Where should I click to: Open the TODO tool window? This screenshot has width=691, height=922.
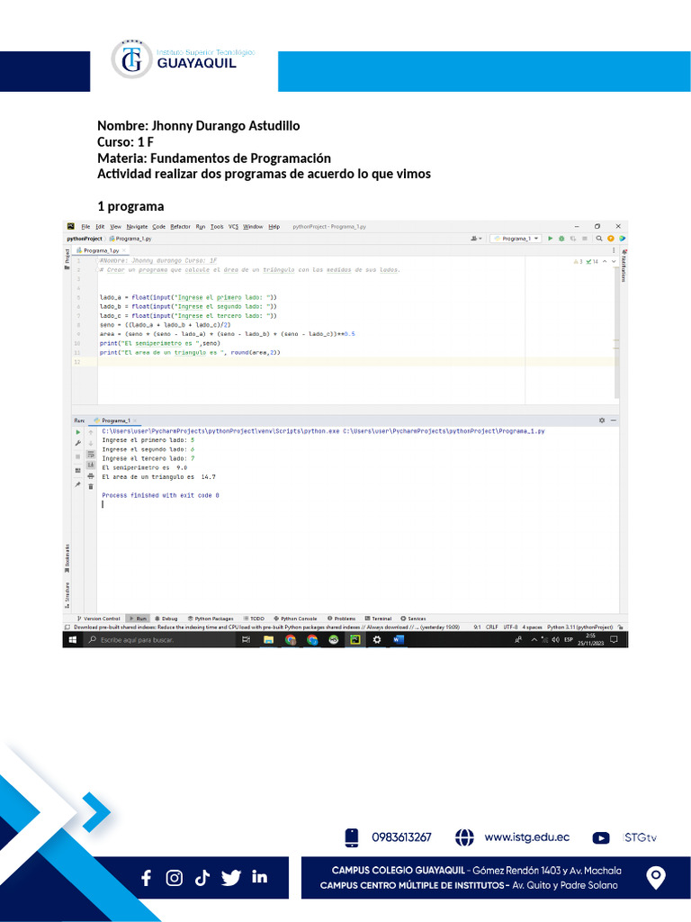point(254,619)
